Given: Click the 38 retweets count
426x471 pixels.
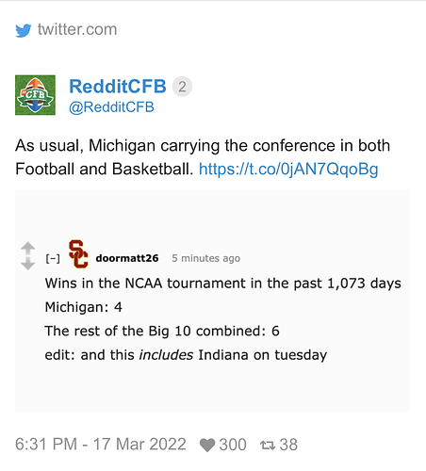Looking at the screenshot, I should 288,445.
